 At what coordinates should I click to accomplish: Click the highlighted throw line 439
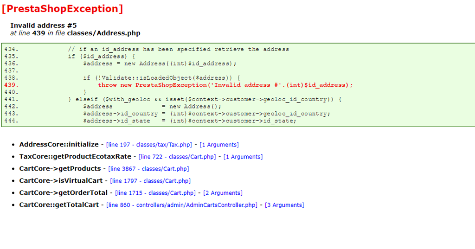(x=225, y=85)
